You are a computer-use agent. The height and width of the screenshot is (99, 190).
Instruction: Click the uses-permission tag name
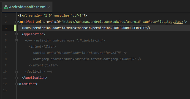click(37, 28)
